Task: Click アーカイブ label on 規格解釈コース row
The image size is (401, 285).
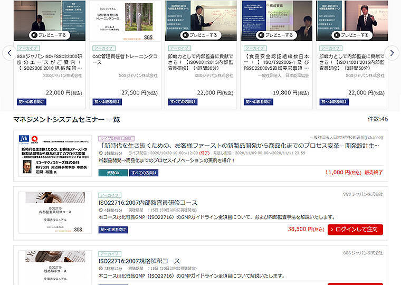Action: tap(110, 254)
